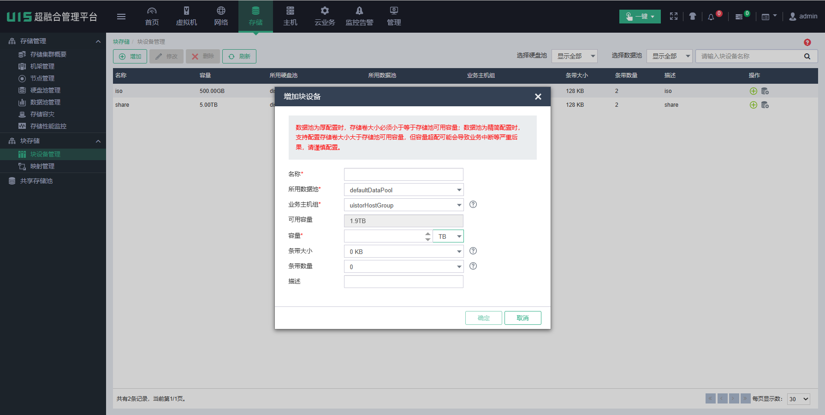Switch to the 主机 nav tab

tap(290, 17)
